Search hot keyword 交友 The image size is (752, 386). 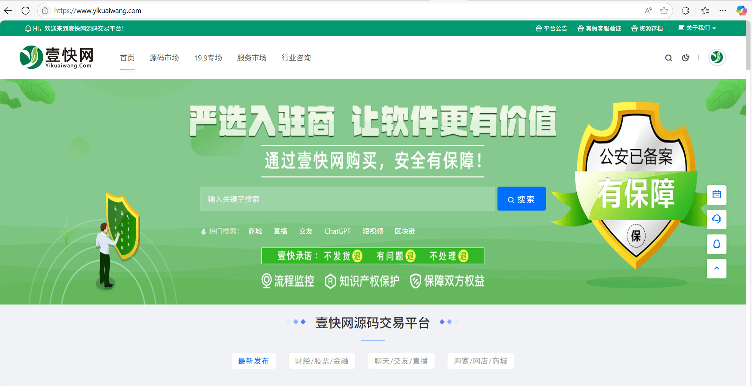pos(306,231)
